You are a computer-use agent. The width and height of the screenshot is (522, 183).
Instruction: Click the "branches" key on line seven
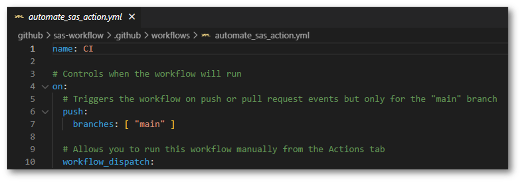coord(93,124)
